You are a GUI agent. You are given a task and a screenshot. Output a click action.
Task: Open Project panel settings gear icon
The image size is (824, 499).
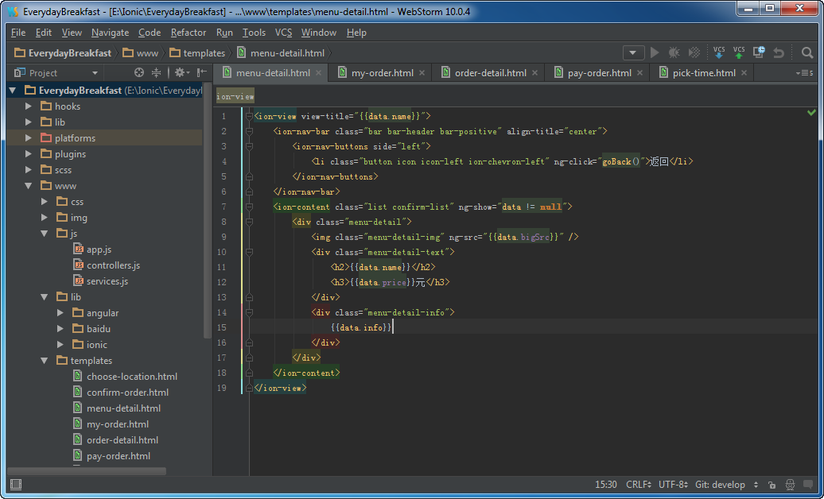182,72
